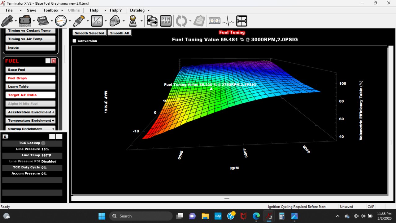Screen dimensions: 396x223
Task: Click the taskbar Search box
Action: pyautogui.click(x=141, y=216)
